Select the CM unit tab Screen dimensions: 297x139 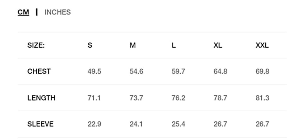point(23,12)
